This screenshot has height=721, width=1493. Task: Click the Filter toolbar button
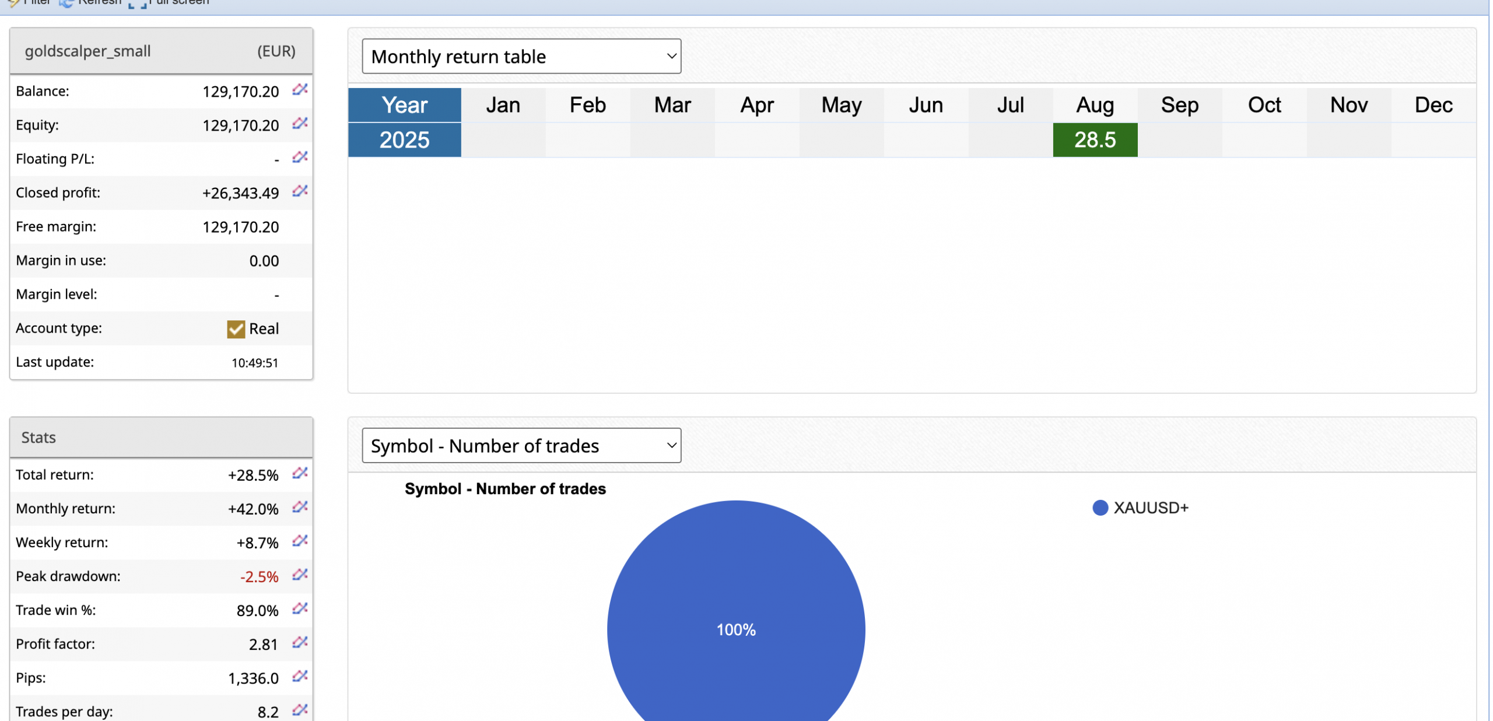pos(30,2)
